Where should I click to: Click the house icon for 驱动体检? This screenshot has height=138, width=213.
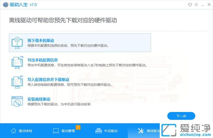point(13,131)
